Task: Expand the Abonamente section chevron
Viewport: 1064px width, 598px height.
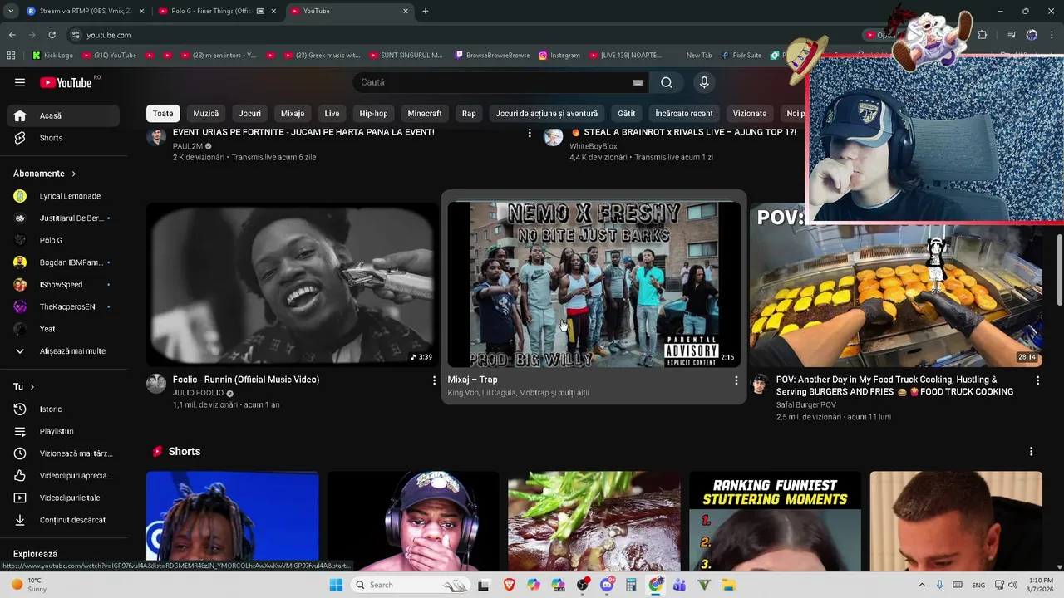Action: (x=73, y=174)
